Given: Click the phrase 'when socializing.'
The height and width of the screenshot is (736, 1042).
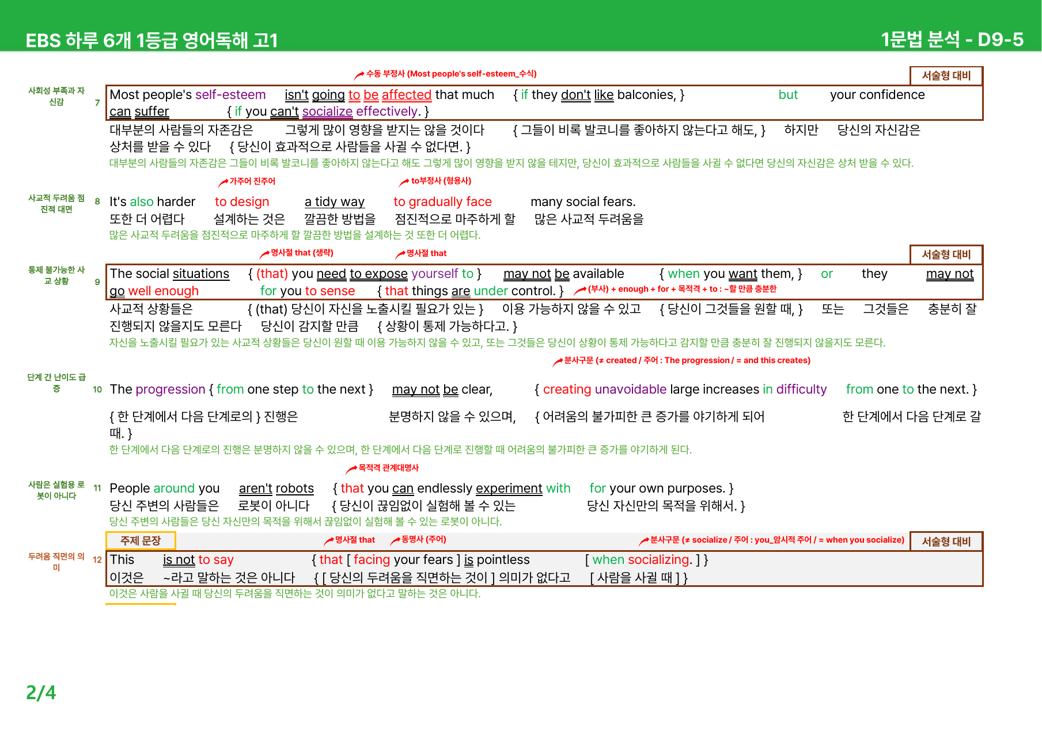Looking at the screenshot, I should pyautogui.click(x=643, y=559).
